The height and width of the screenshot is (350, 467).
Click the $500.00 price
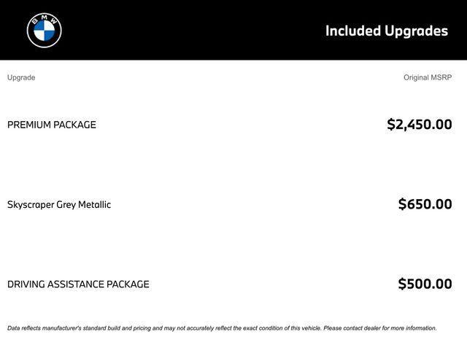pos(425,284)
